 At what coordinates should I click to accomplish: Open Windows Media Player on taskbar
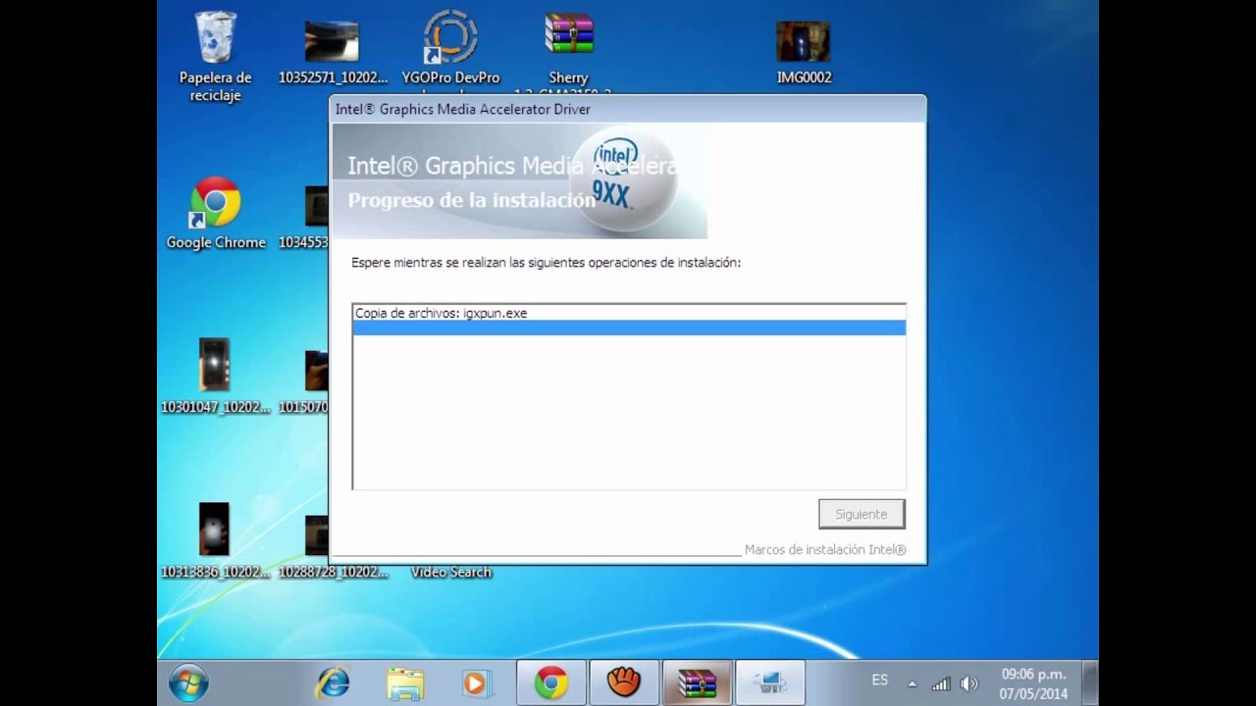(477, 682)
